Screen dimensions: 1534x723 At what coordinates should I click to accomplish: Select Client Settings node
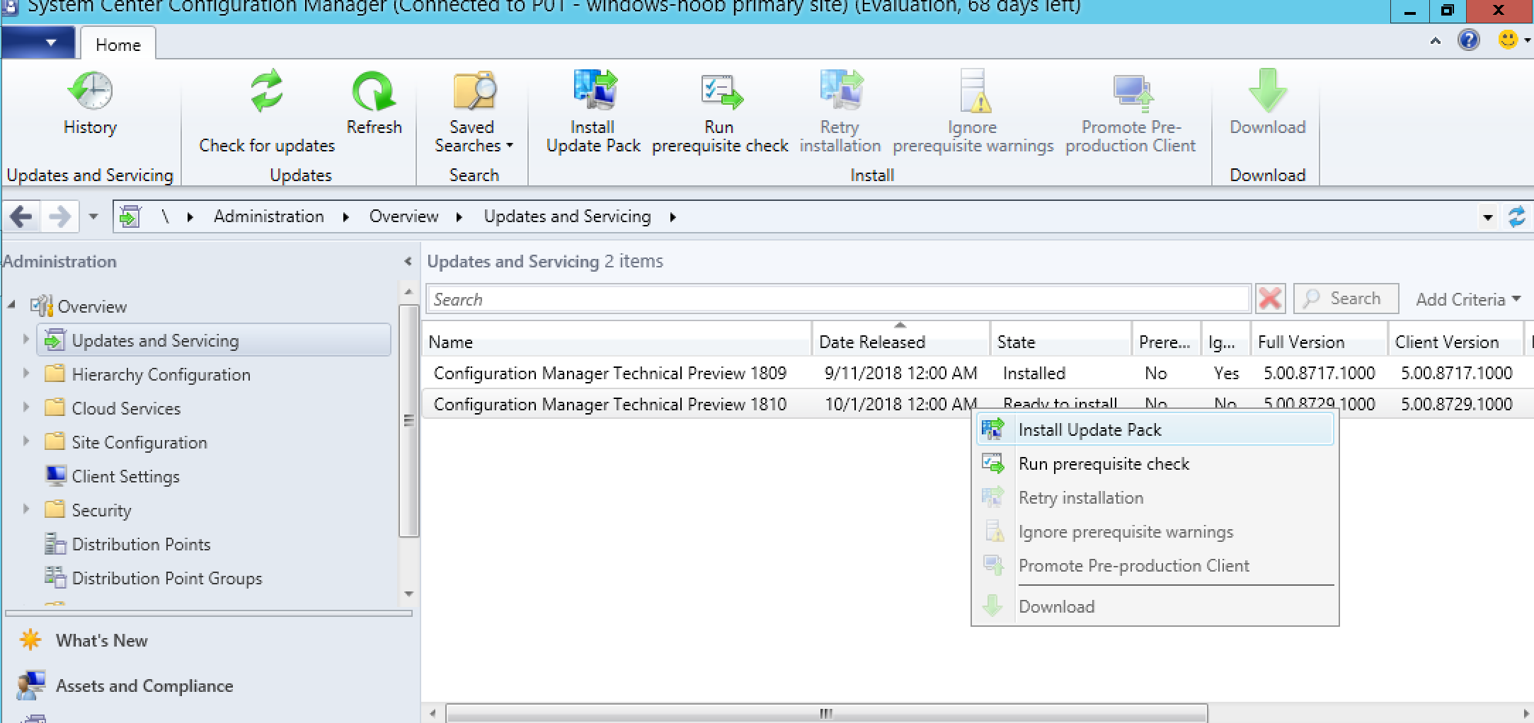125,476
